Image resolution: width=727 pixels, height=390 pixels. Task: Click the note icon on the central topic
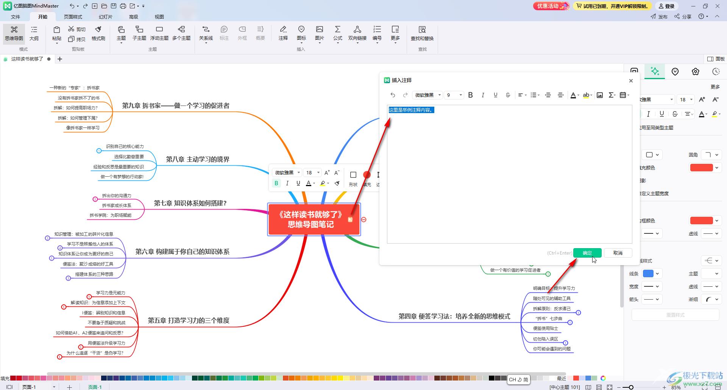[x=350, y=219]
